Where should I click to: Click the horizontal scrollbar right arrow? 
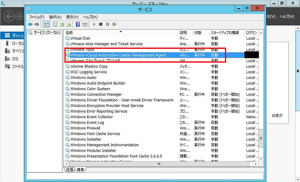256,164
